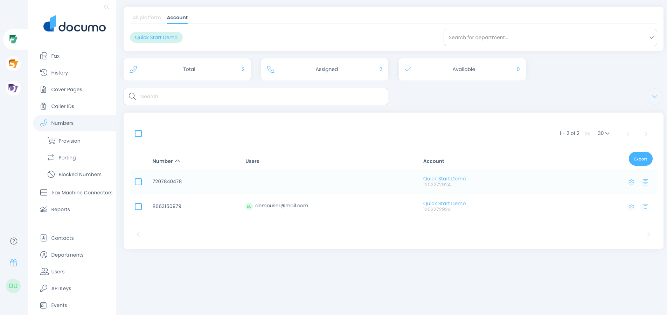The height and width of the screenshot is (315, 667).
Task: Click the phone icon on the Assigned card
Action: [x=271, y=69]
